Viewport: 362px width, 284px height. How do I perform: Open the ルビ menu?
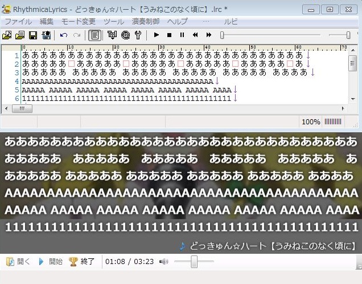(x=231, y=22)
